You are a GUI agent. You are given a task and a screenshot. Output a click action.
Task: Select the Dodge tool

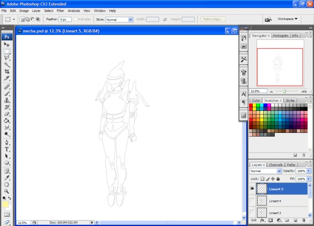pyautogui.click(x=7, y=134)
